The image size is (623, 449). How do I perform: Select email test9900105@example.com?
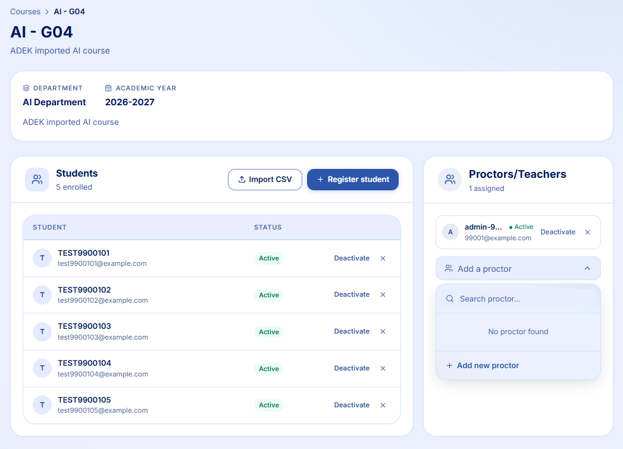click(x=102, y=410)
